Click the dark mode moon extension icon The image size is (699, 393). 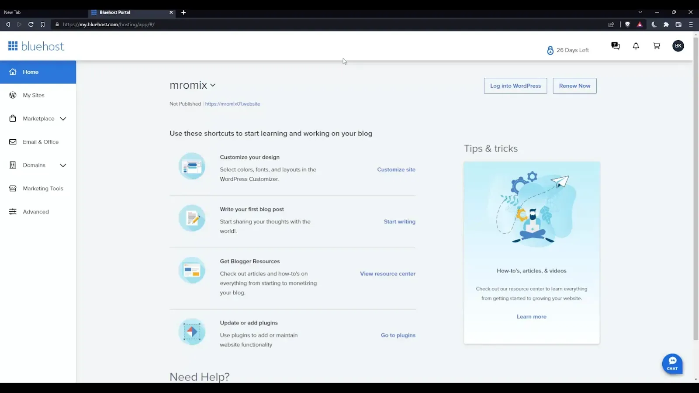click(654, 24)
